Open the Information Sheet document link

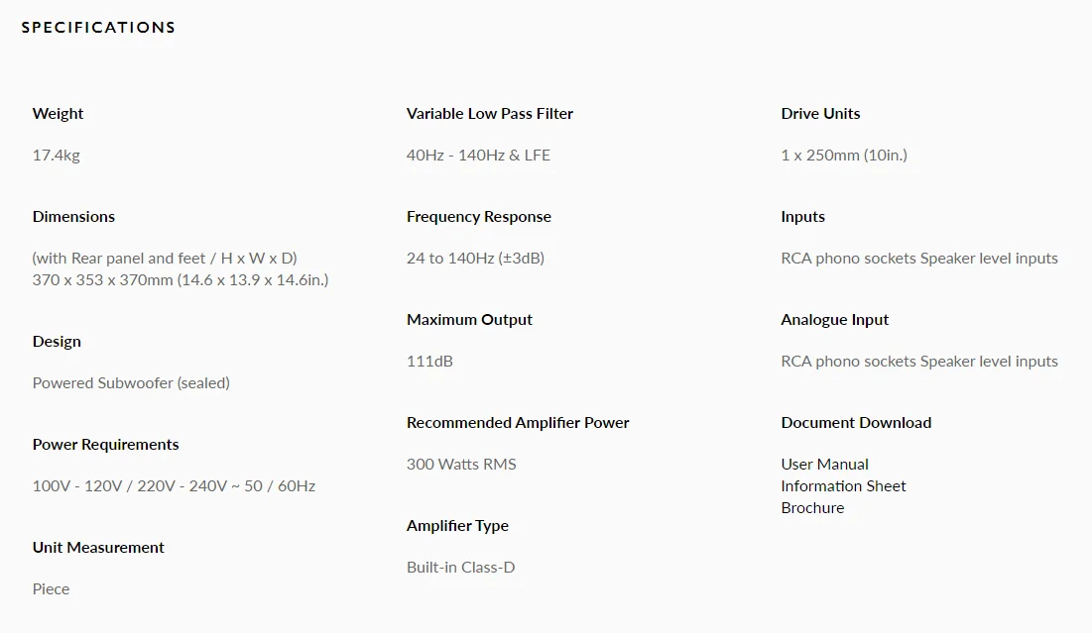pyautogui.click(x=843, y=486)
